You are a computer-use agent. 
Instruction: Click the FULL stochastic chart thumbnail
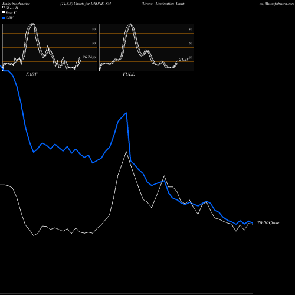(x=146, y=47)
